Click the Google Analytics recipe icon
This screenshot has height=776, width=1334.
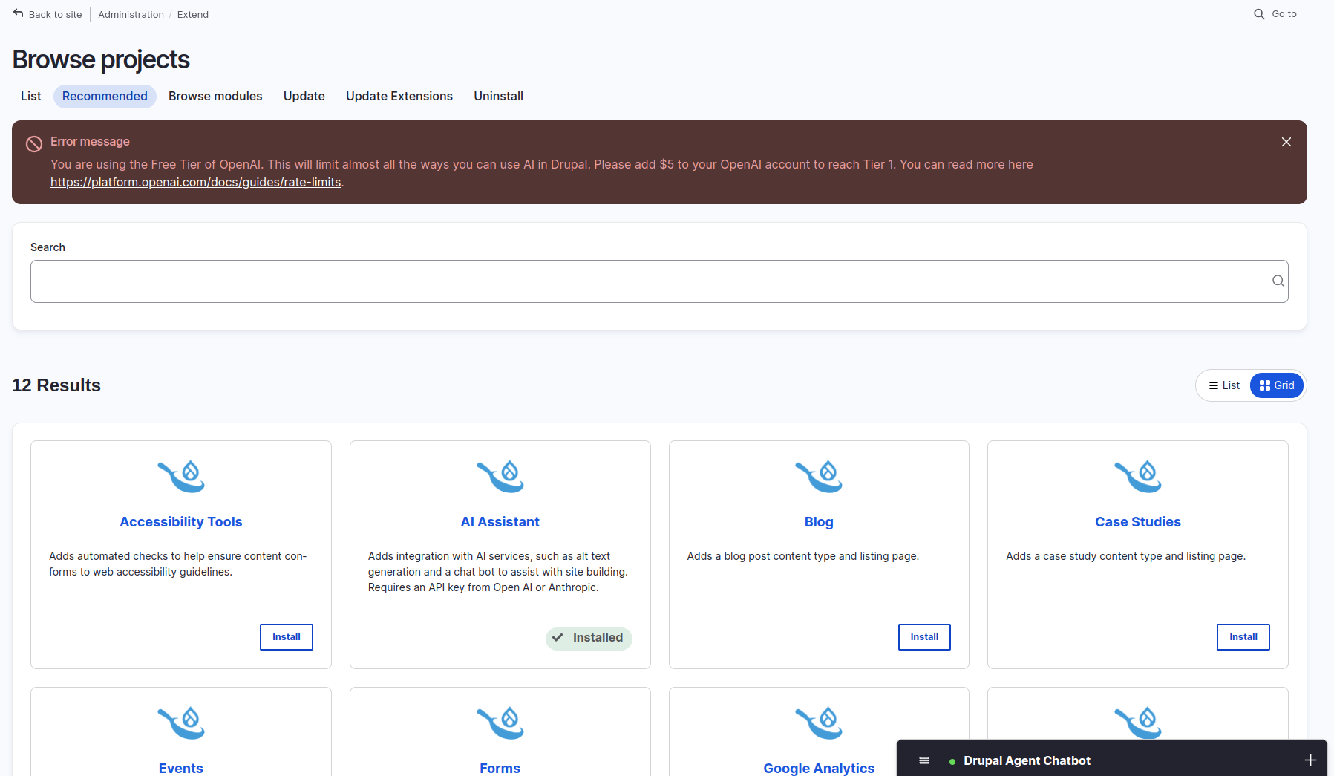(x=819, y=723)
